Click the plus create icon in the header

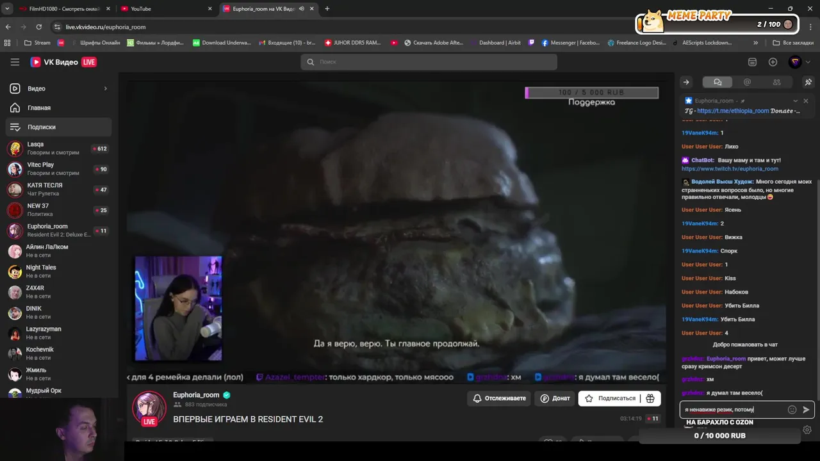773,62
